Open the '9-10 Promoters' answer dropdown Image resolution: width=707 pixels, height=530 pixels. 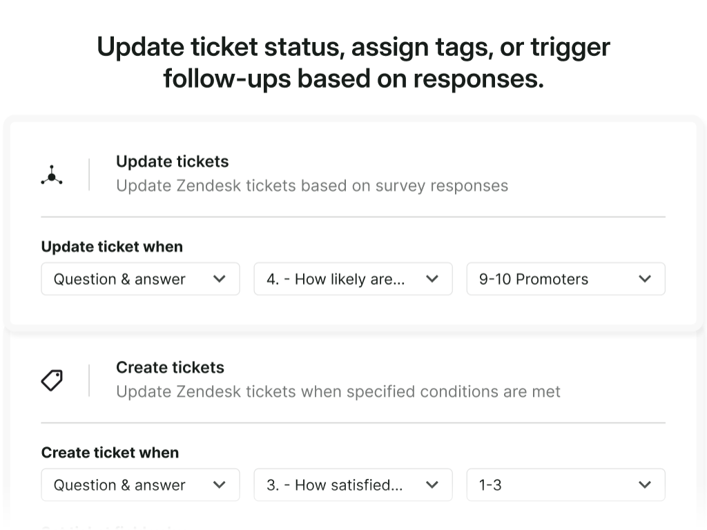click(565, 279)
